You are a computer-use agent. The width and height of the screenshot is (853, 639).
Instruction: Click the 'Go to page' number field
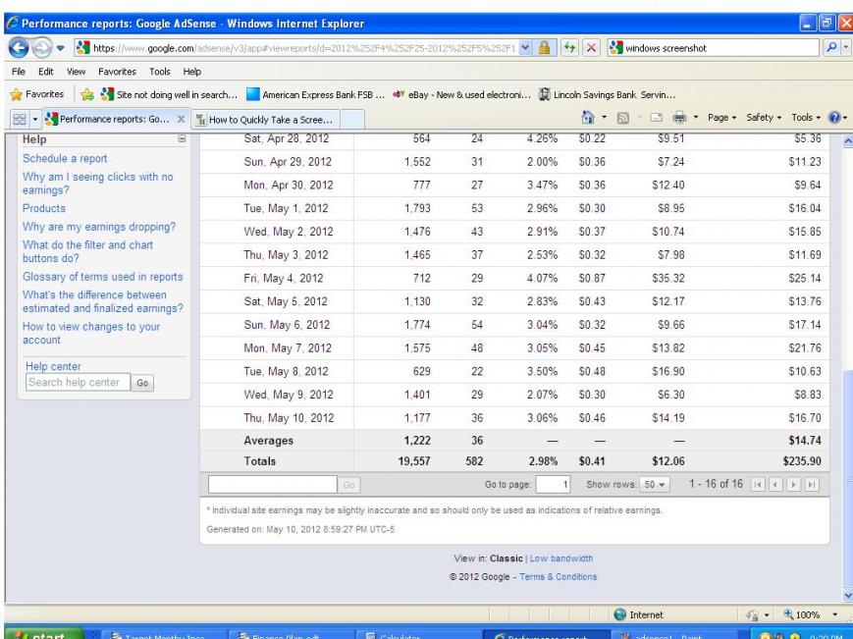553,484
